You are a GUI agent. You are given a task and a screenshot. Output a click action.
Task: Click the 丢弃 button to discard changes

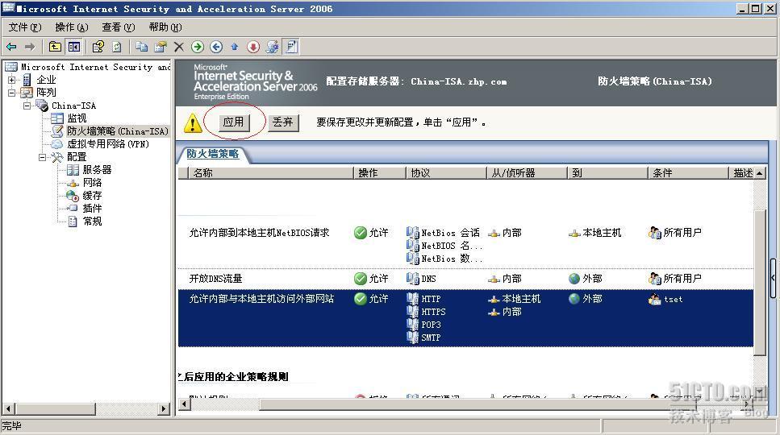click(x=283, y=122)
